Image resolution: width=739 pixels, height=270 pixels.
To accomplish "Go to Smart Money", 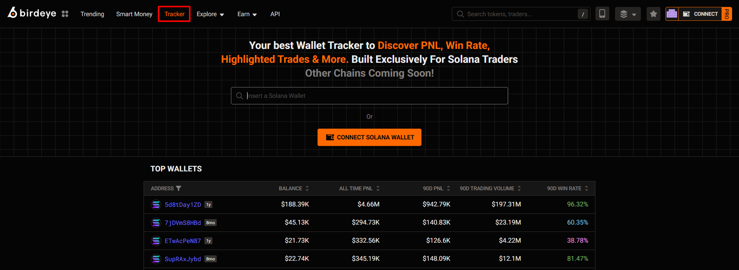I will (x=134, y=14).
